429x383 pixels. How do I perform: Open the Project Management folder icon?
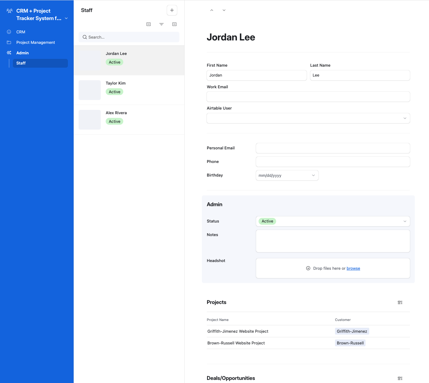[x=9, y=42]
